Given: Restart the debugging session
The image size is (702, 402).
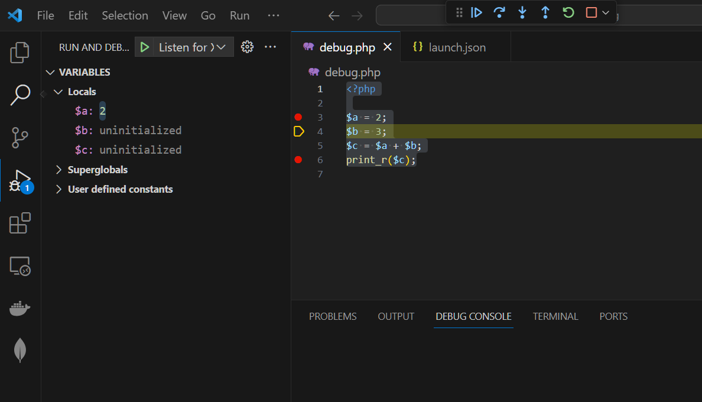Looking at the screenshot, I should point(568,12).
